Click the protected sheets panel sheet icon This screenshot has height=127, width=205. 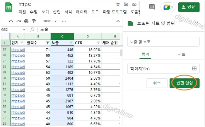130,24
